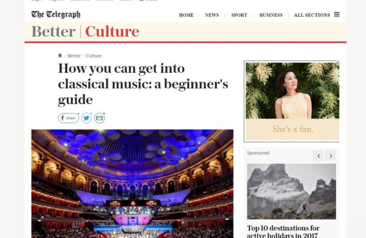This screenshot has width=366, height=238.
Task: Click the Facebook share button
Action: 68,118
